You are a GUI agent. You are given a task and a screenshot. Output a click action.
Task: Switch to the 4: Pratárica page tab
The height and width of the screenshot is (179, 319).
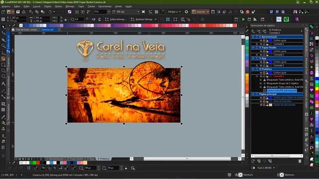click(x=104, y=159)
